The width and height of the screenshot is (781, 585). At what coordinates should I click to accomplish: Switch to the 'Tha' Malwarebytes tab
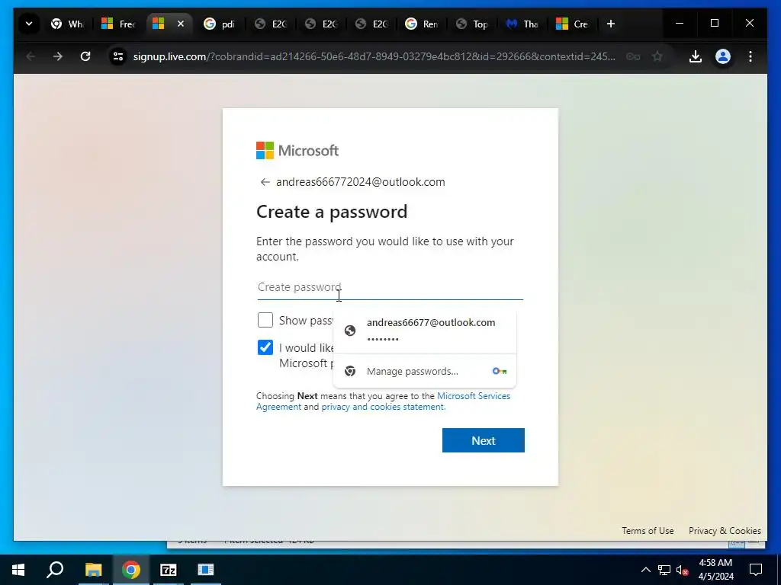tap(522, 24)
